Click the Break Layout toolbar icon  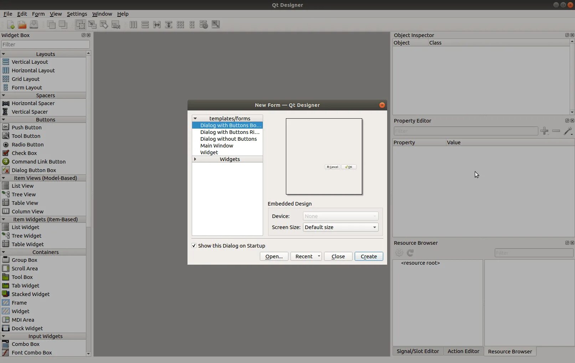point(204,25)
